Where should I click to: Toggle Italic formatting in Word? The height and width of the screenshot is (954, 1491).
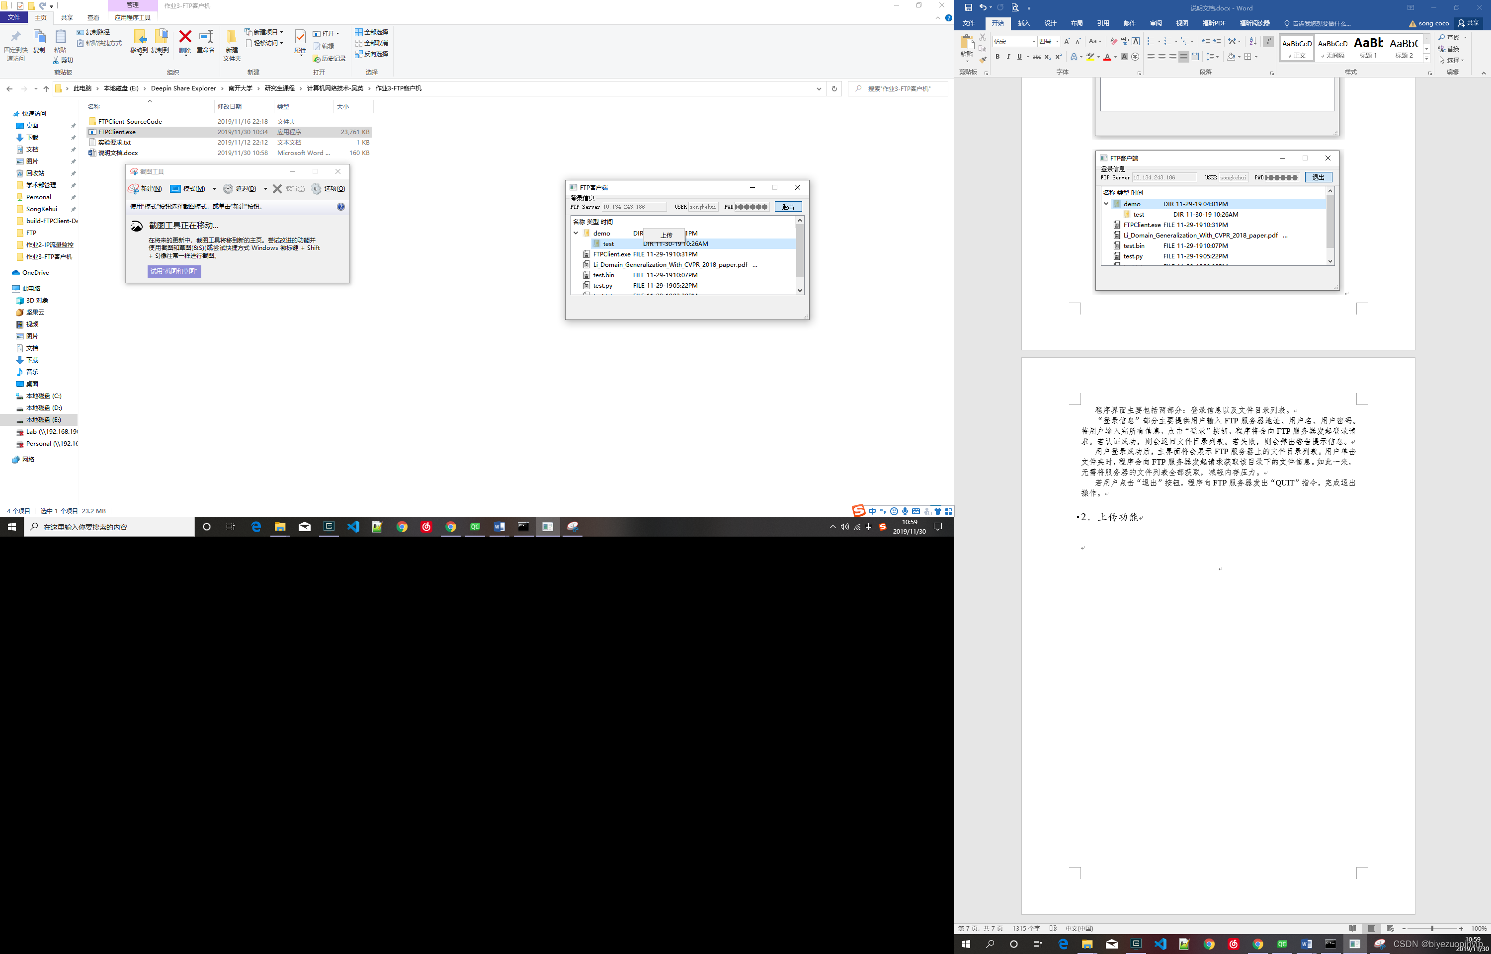coord(1008,56)
